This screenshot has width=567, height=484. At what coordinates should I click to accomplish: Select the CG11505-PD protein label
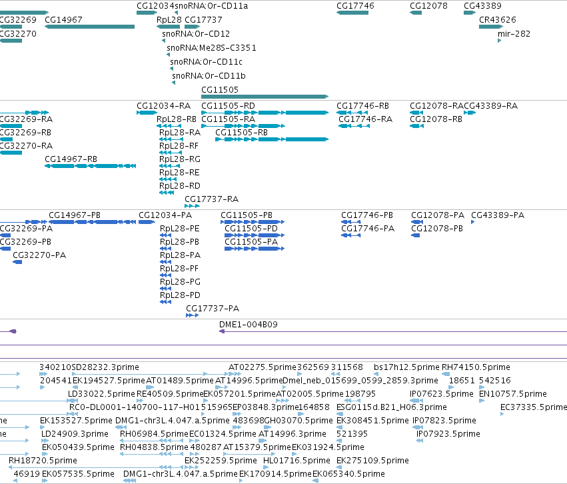pos(251,229)
